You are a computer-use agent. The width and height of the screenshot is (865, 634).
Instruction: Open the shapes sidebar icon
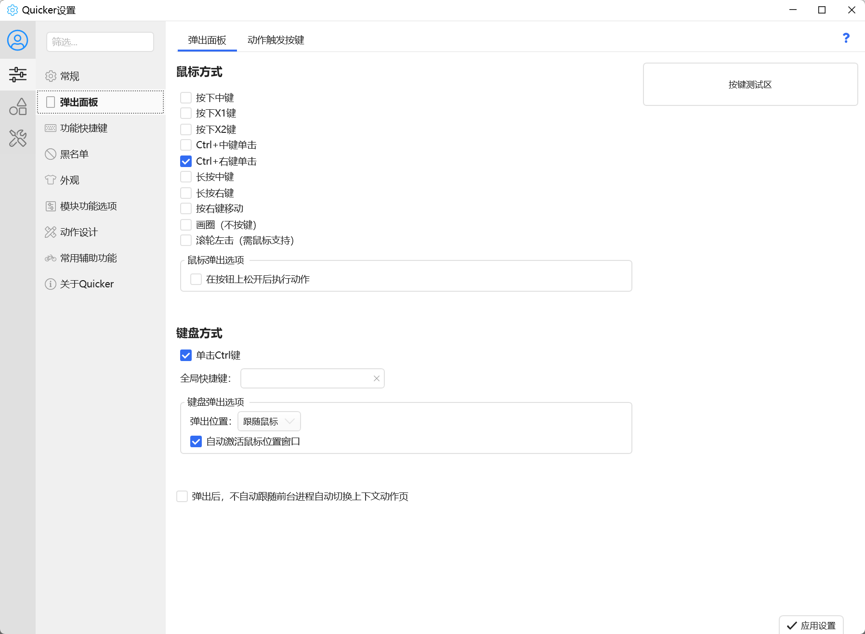pyautogui.click(x=18, y=106)
